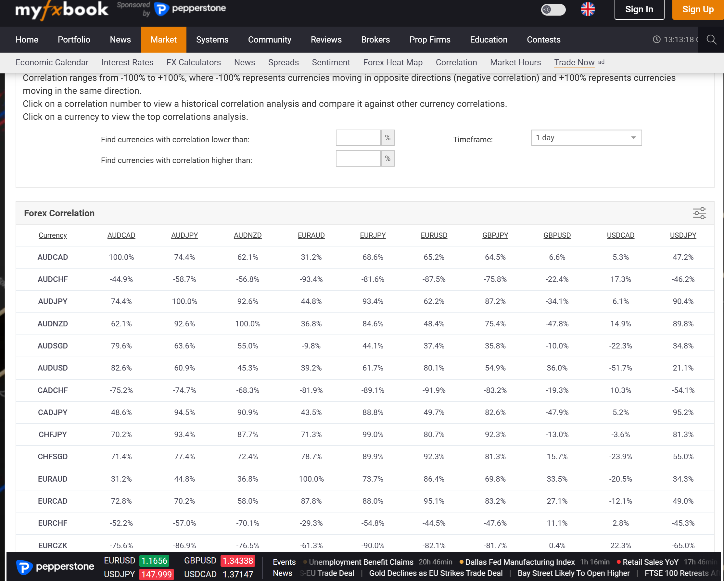Sort table by Currency column header
This screenshot has width=724, height=581.
point(53,235)
